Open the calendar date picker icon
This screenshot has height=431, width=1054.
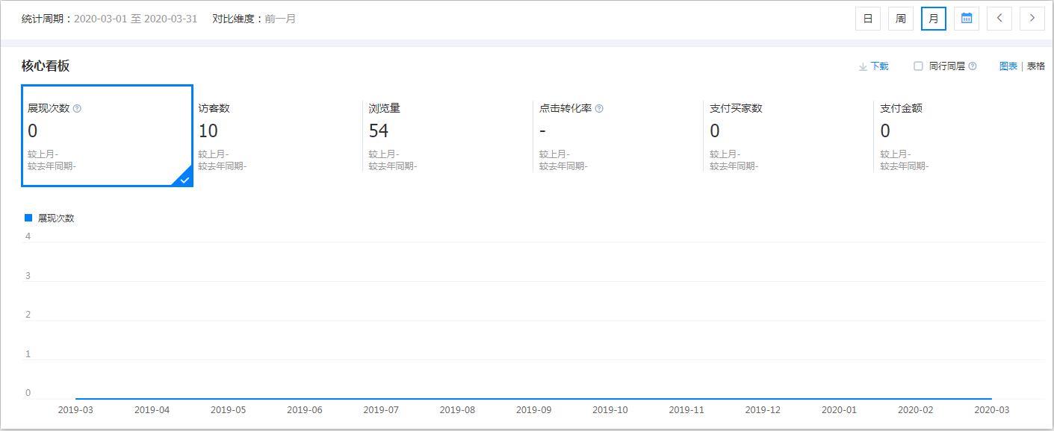click(967, 18)
